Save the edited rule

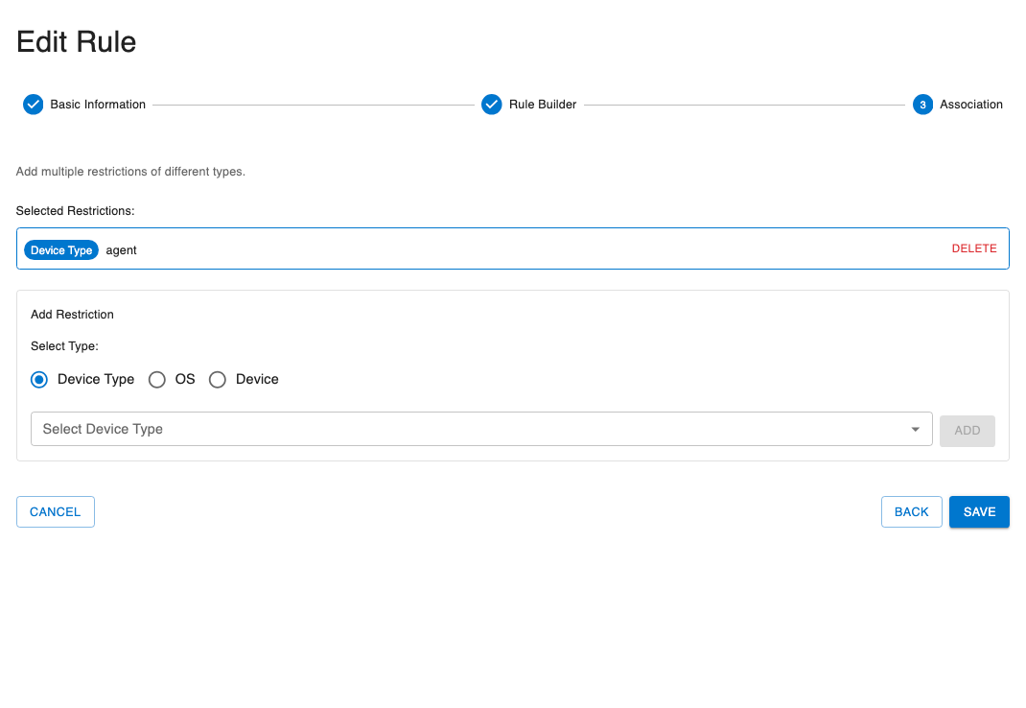click(x=979, y=511)
